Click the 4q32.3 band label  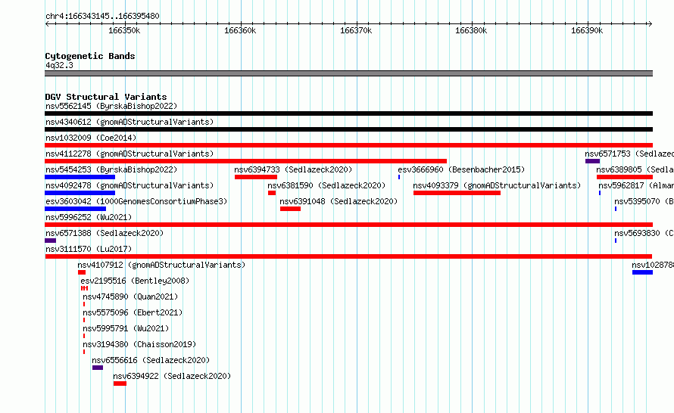(x=59, y=65)
